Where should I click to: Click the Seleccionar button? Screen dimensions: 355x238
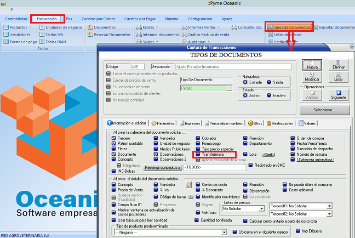click(x=325, y=110)
